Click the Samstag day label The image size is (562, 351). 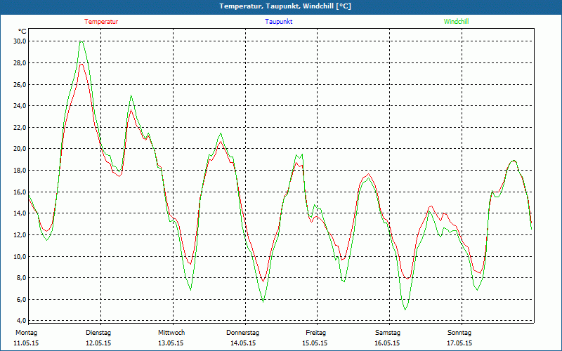(388, 333)
